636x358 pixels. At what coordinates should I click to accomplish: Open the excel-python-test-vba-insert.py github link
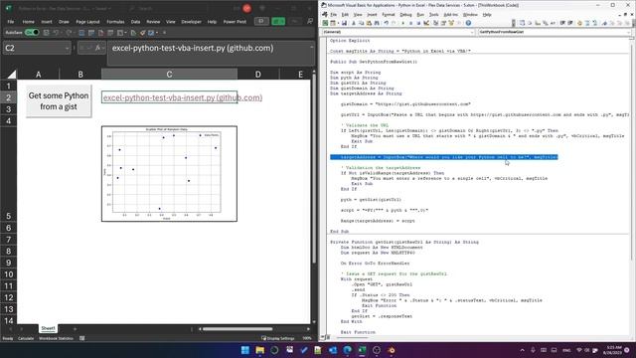182,97
